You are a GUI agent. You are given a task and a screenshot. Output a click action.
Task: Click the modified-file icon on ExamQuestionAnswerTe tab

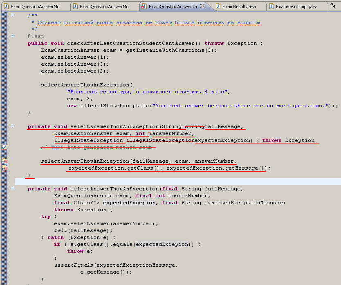tap(144, 6)
